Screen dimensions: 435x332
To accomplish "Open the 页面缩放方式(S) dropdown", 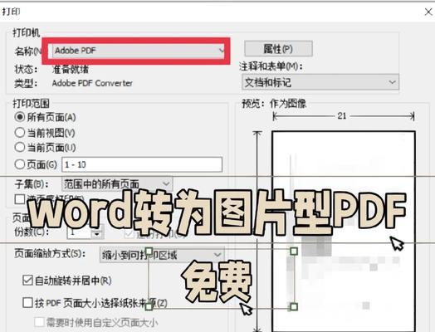I will point(162,255).
